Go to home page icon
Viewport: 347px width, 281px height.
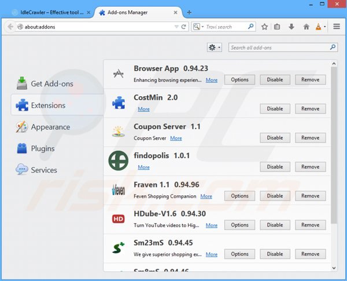(x=307, y=27)
